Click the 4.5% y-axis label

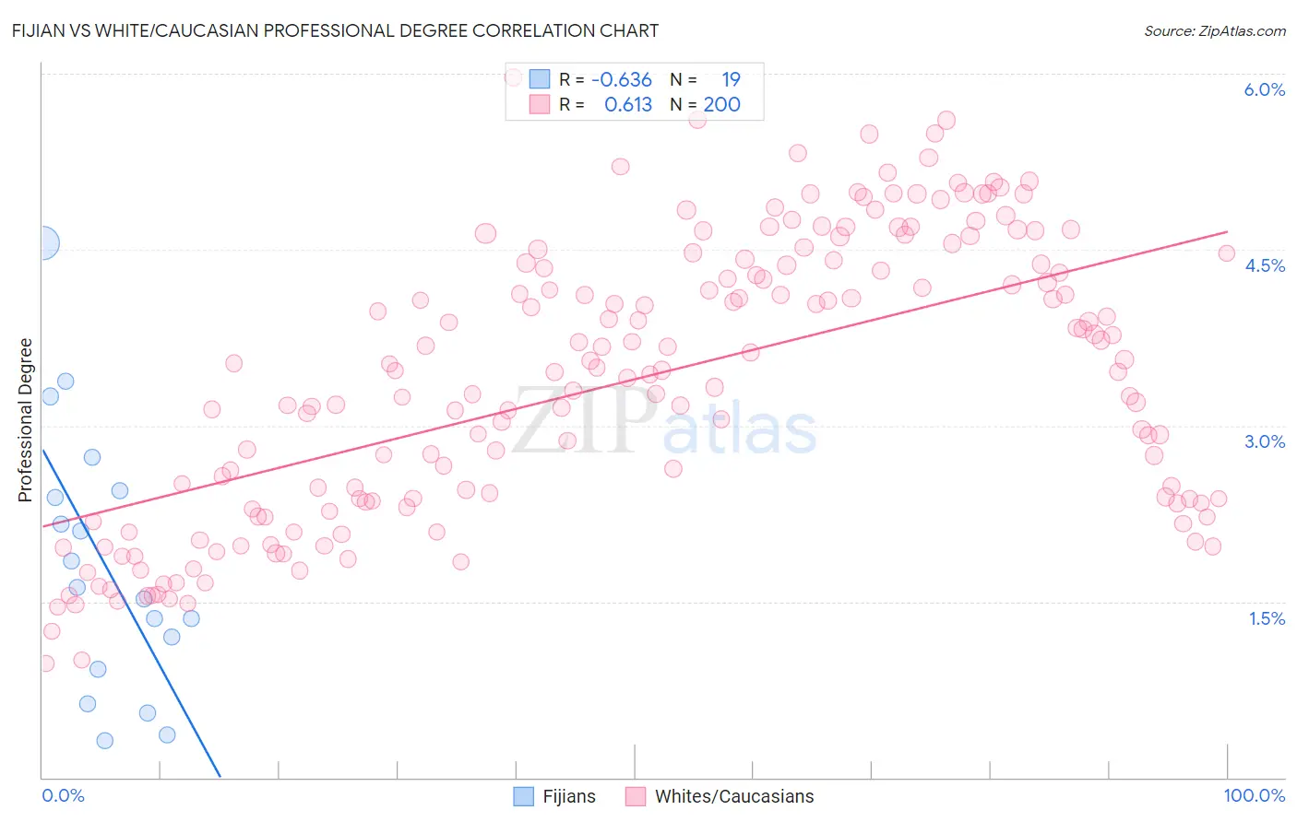1265,265
